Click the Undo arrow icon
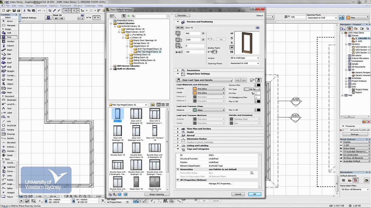 (x=39, y=11)
